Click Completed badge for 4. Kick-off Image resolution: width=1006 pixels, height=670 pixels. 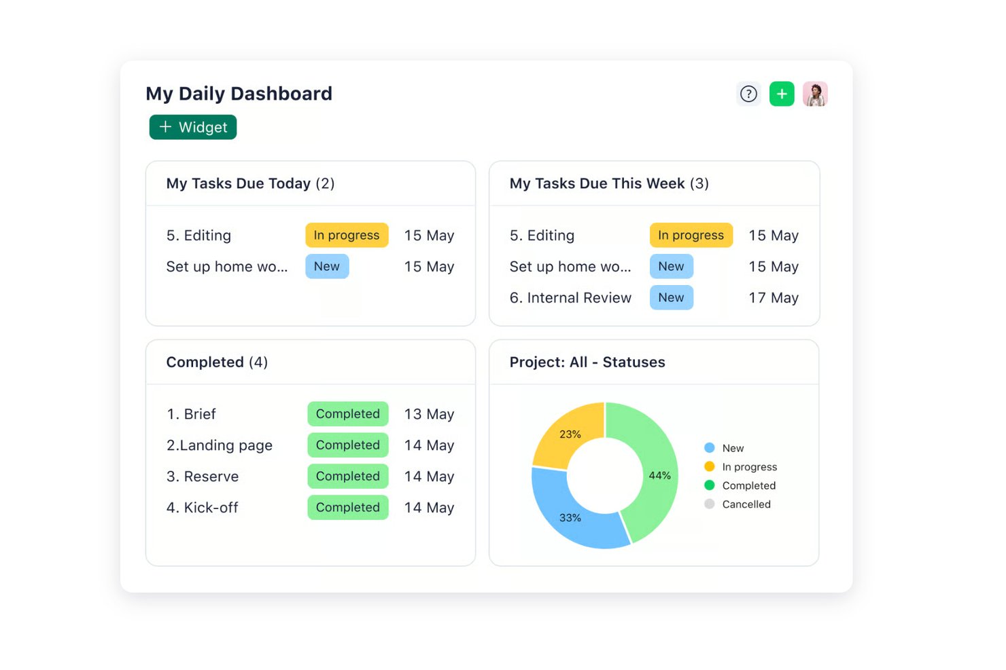coord(348,507)
